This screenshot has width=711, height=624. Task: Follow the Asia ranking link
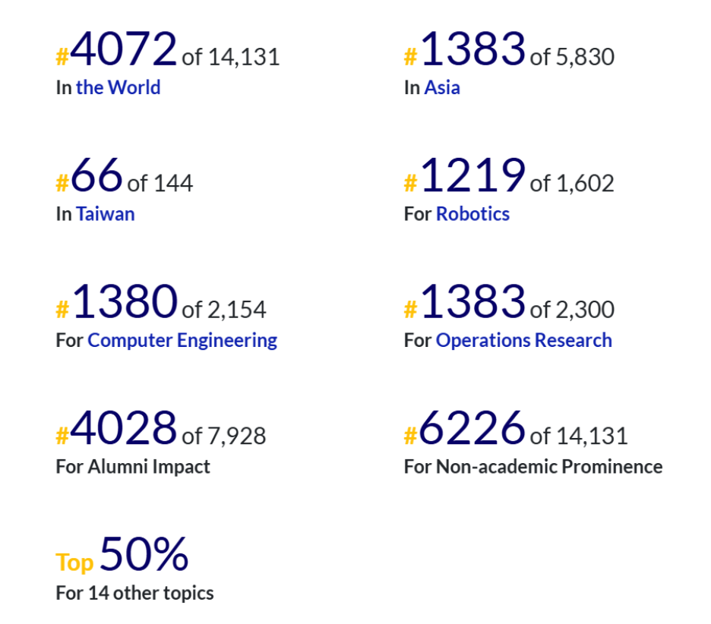pyautogui.click(x=442, y=87)
